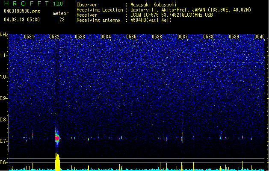
Task: Click the 0532 time marker
Action: [x=54, y=37]
